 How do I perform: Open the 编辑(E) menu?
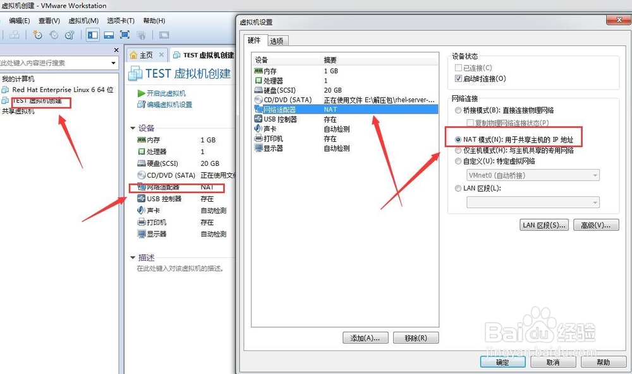point(20,21)
